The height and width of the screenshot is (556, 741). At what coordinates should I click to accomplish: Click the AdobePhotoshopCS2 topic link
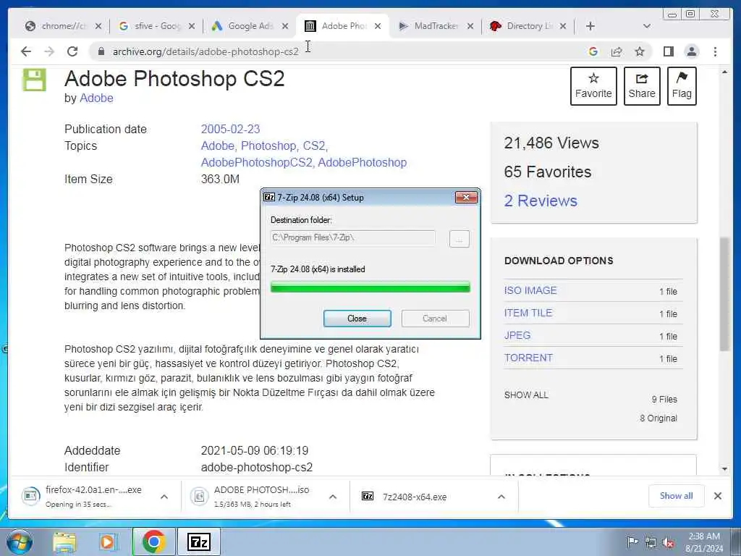tap(257, 162)
